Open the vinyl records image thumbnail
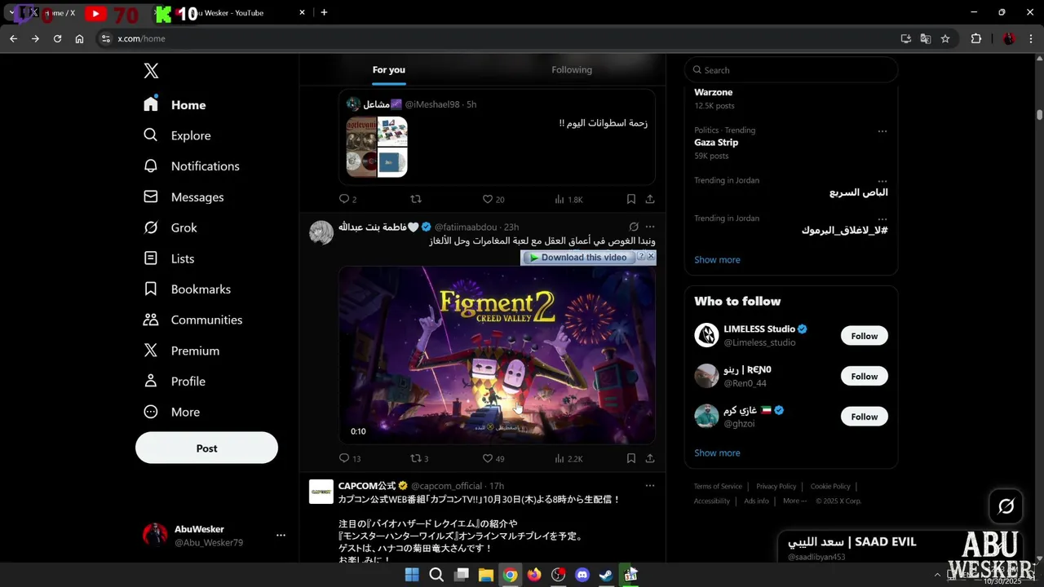This screenshot has width=1044, height=587. pyautogui.click(x=376, y=147)
